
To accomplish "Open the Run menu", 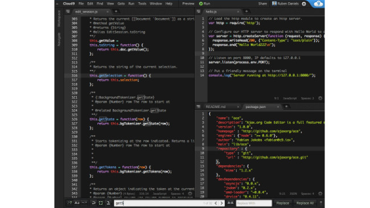I will [131, 4].
